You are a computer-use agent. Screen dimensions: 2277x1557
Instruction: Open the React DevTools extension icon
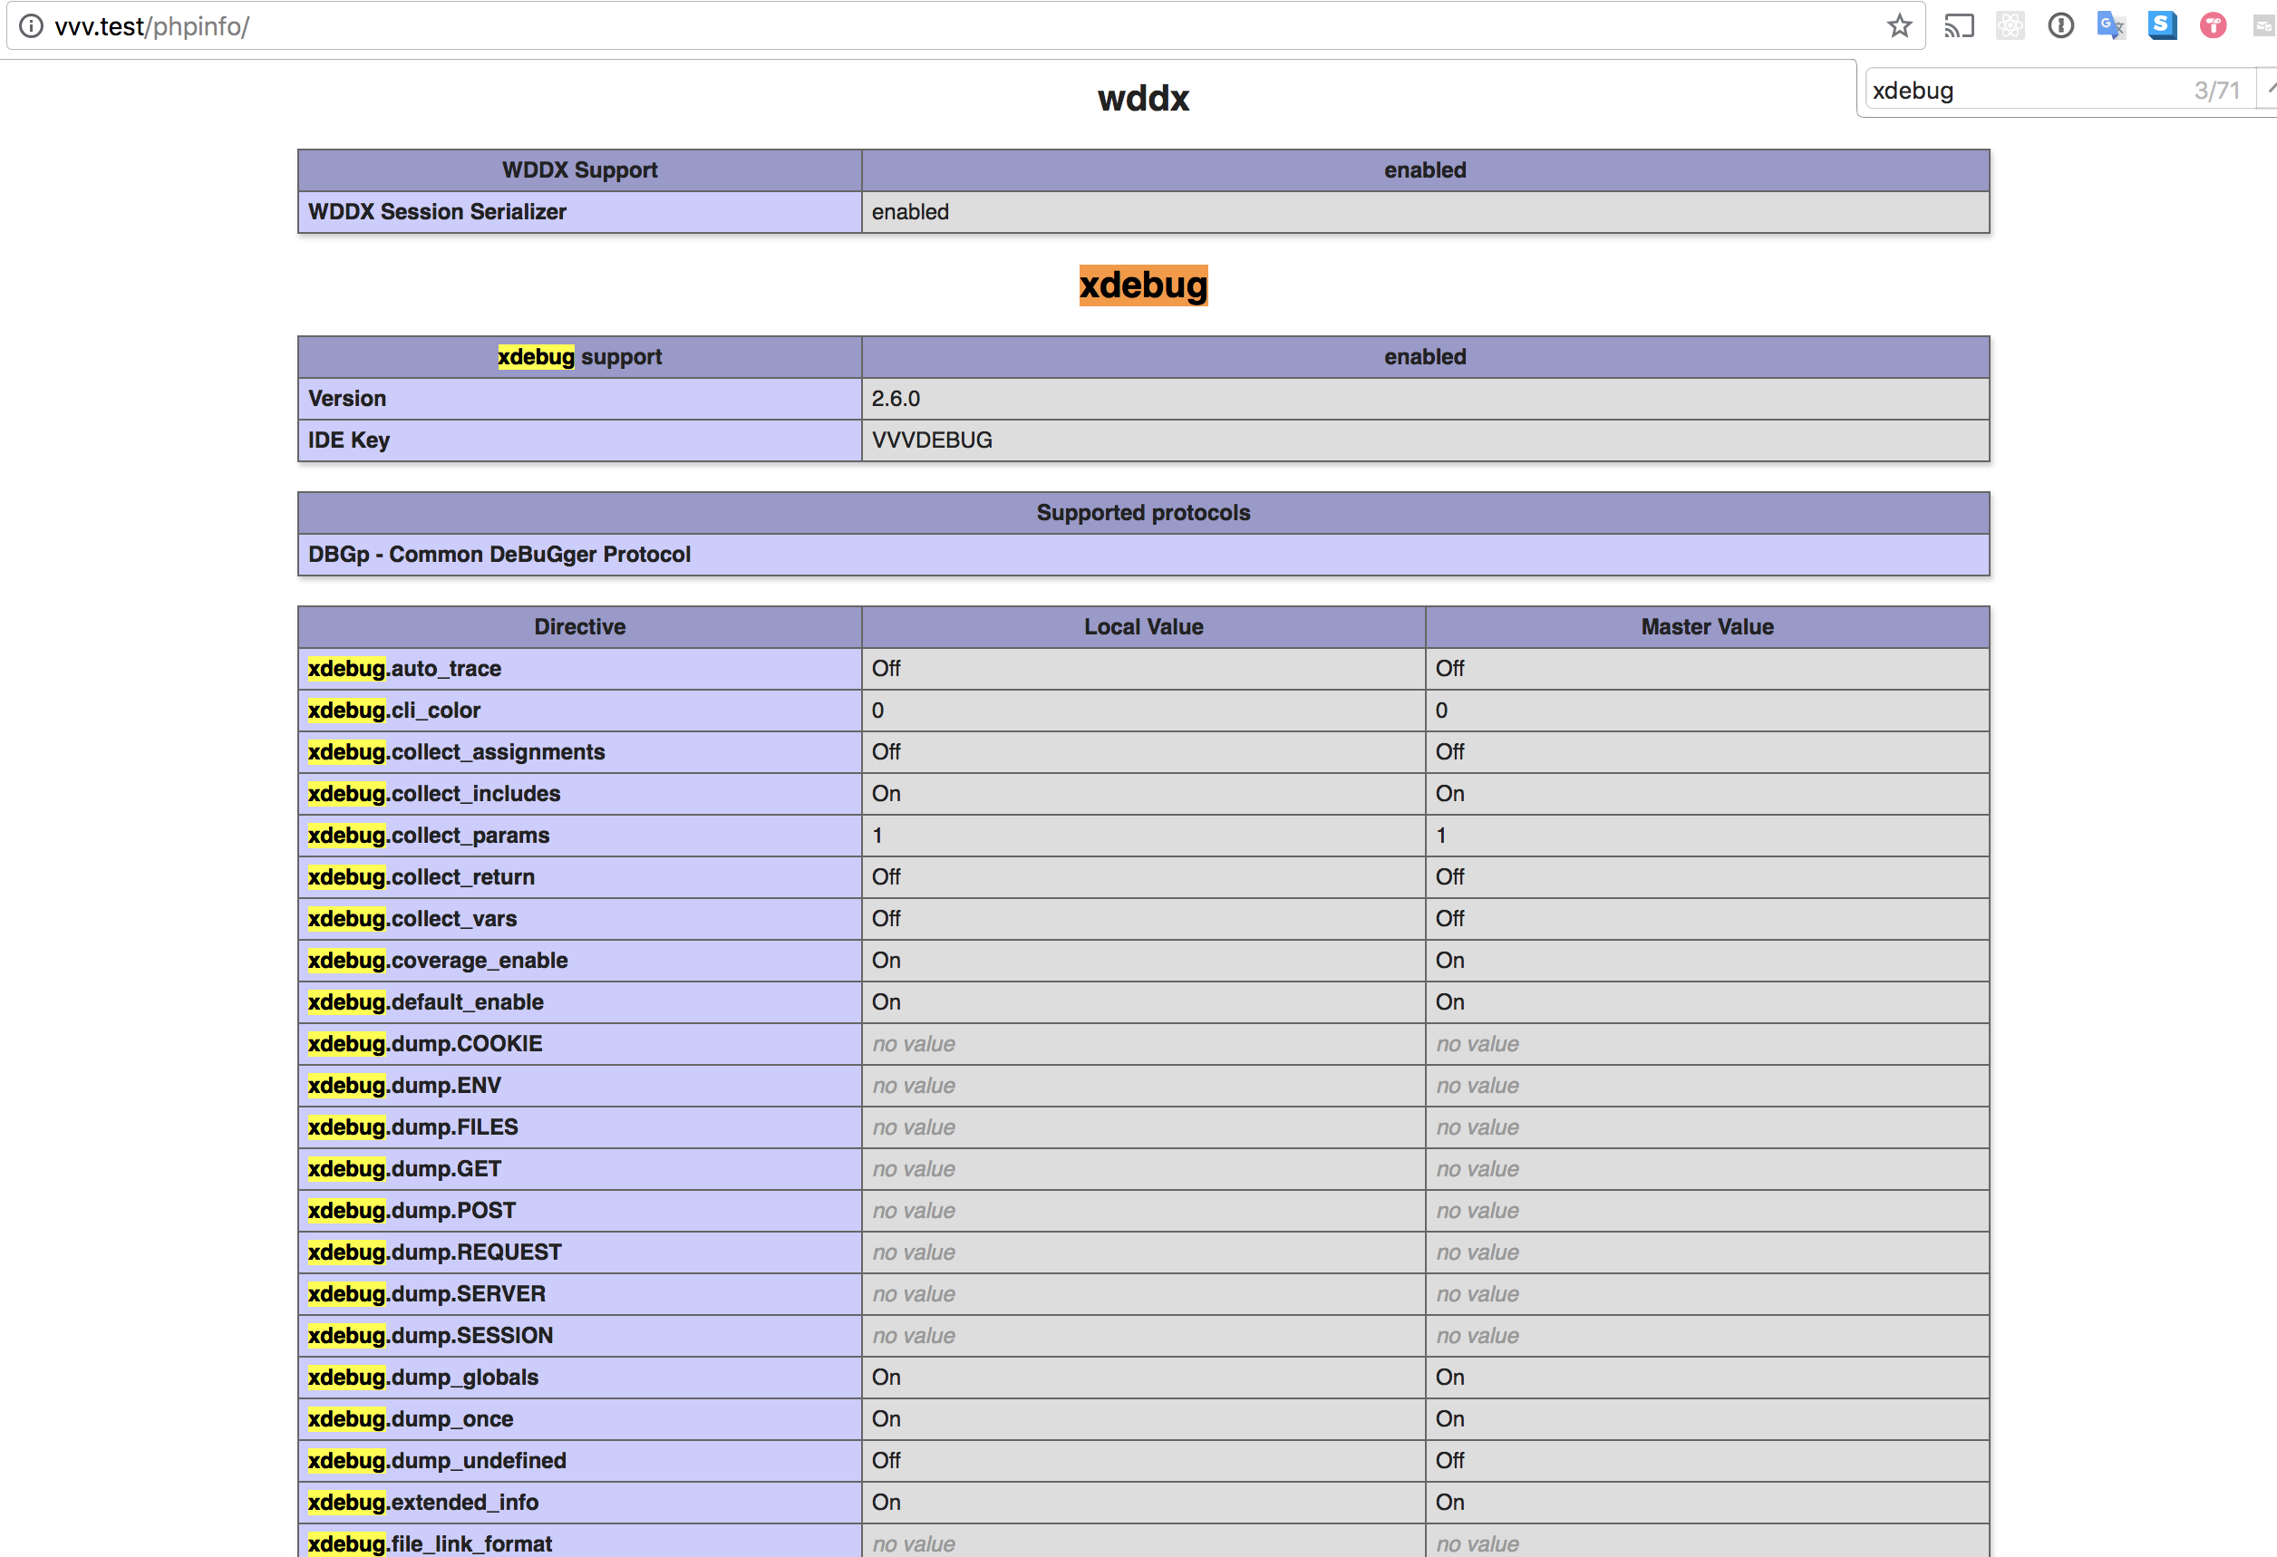2011,25
